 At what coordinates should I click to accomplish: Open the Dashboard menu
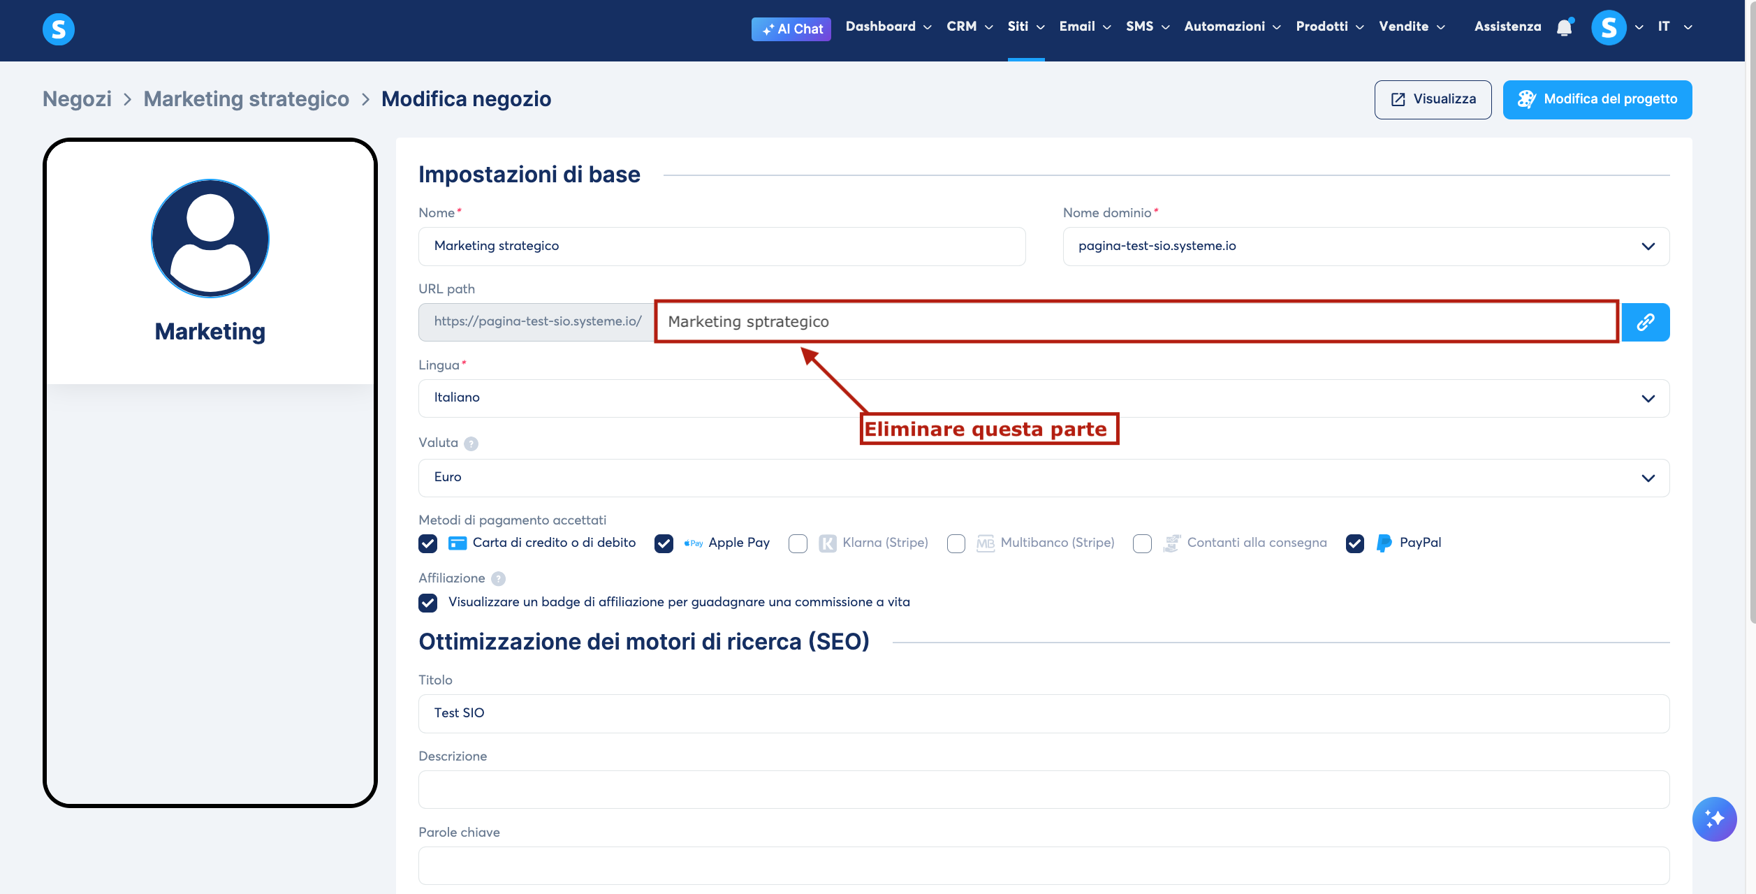pos(888,27)
